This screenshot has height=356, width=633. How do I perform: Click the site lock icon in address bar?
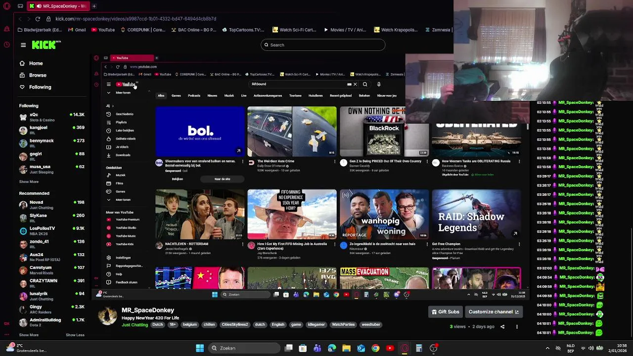(x=48, y=19)
